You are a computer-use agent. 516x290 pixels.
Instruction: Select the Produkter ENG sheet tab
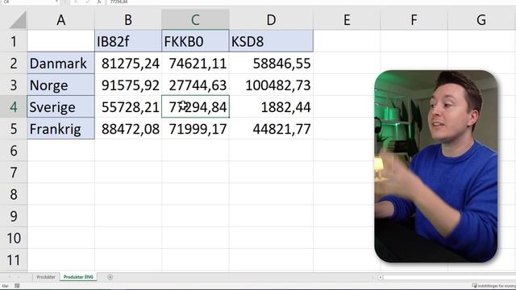(x=78, y=277)
